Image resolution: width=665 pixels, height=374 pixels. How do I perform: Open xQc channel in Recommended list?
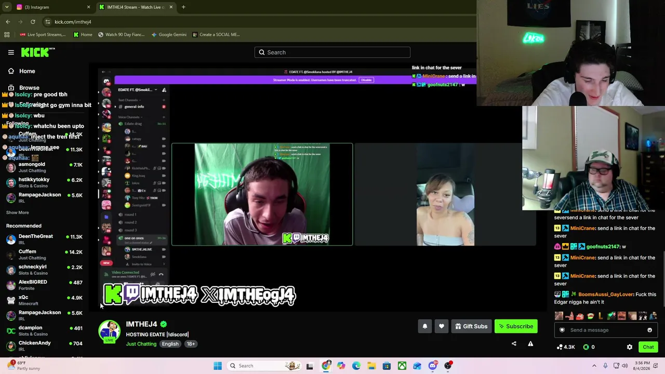44,300
